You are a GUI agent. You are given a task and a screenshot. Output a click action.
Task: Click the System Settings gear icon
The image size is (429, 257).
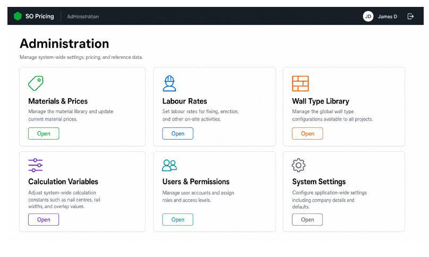(299, 165)
